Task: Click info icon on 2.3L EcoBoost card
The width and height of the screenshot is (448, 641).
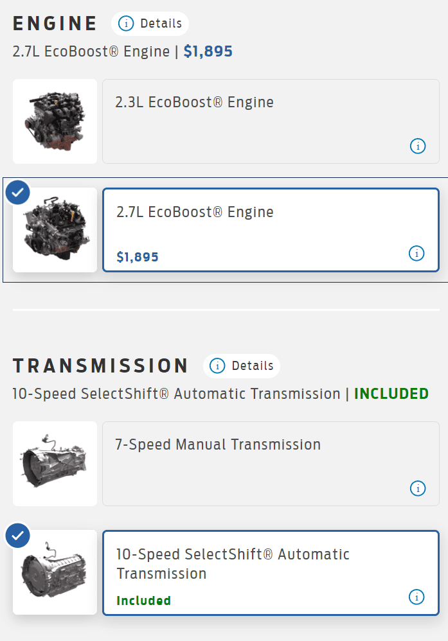Action: (418, 146)
